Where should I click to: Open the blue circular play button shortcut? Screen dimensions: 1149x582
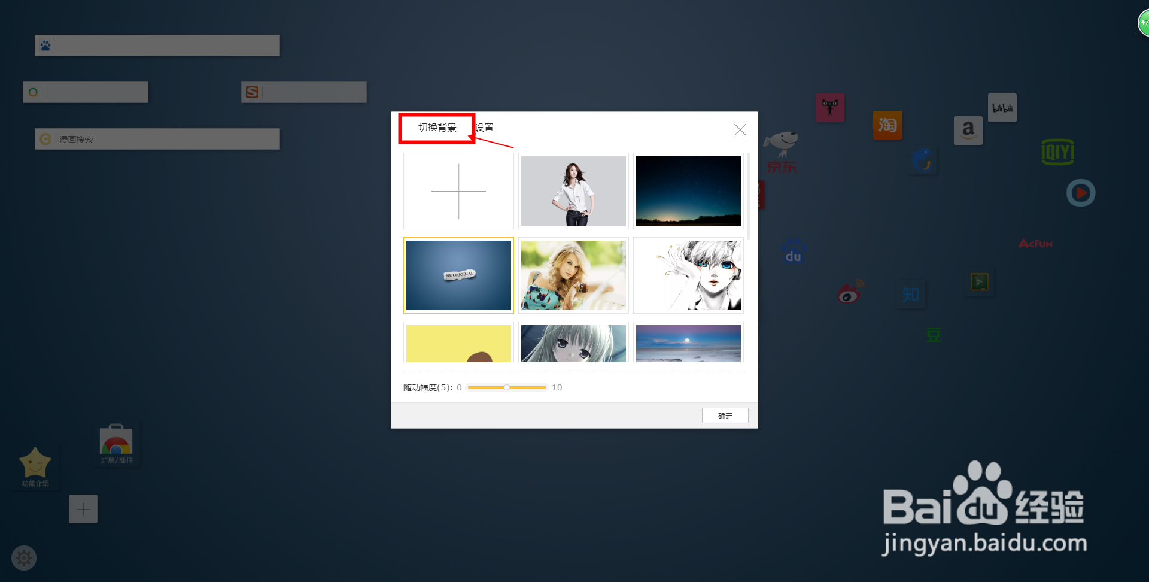coord(1081,193)
